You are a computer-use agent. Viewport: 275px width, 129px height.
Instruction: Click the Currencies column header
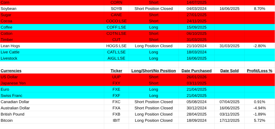(11, 71)
